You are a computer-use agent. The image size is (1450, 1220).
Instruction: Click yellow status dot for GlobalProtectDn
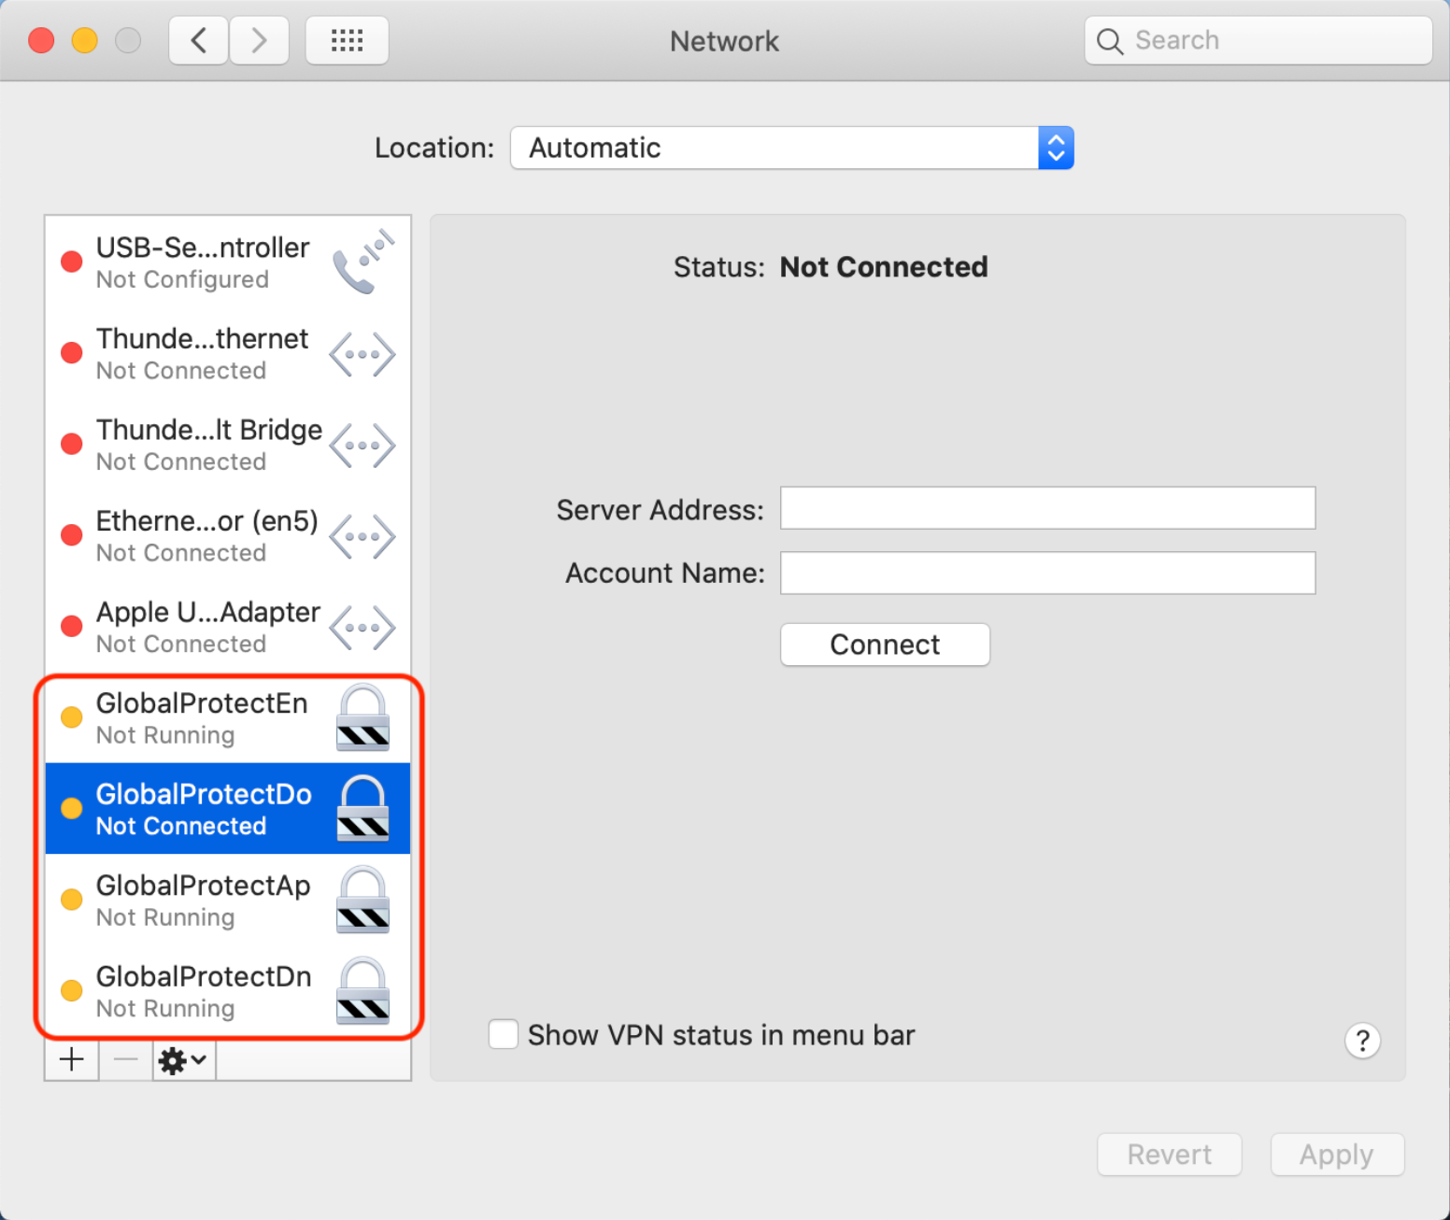click(x=72, y=990)
